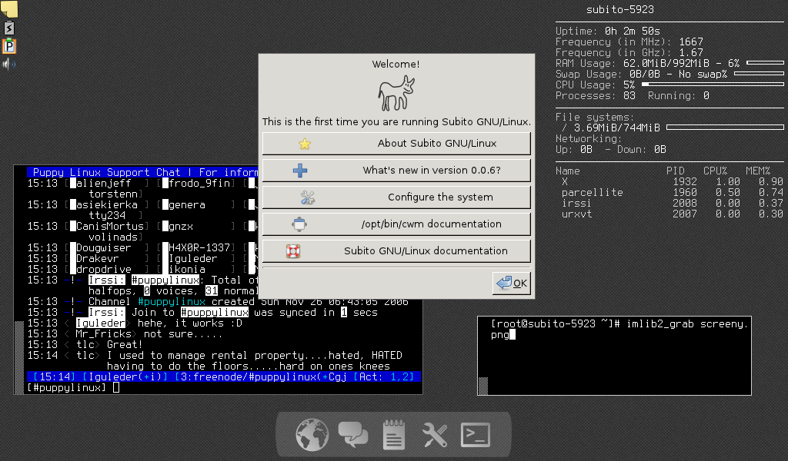The image size is (788, 461).
Task: Click the donkey mascot image in Welcome dialog
Action: tap(396, 93)
